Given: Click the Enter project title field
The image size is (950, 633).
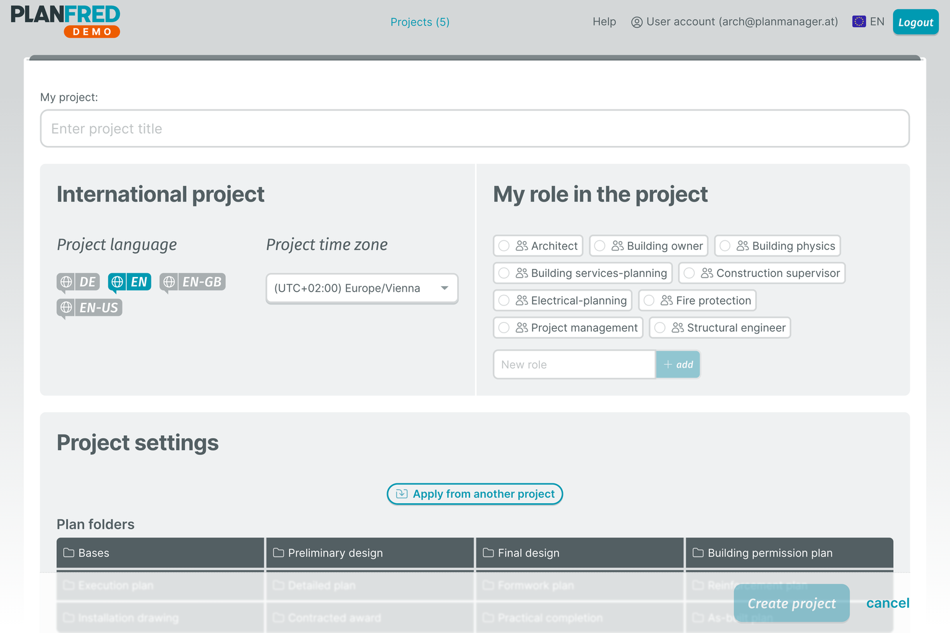Looking at the screenshot, I should (x=475, y=129).
